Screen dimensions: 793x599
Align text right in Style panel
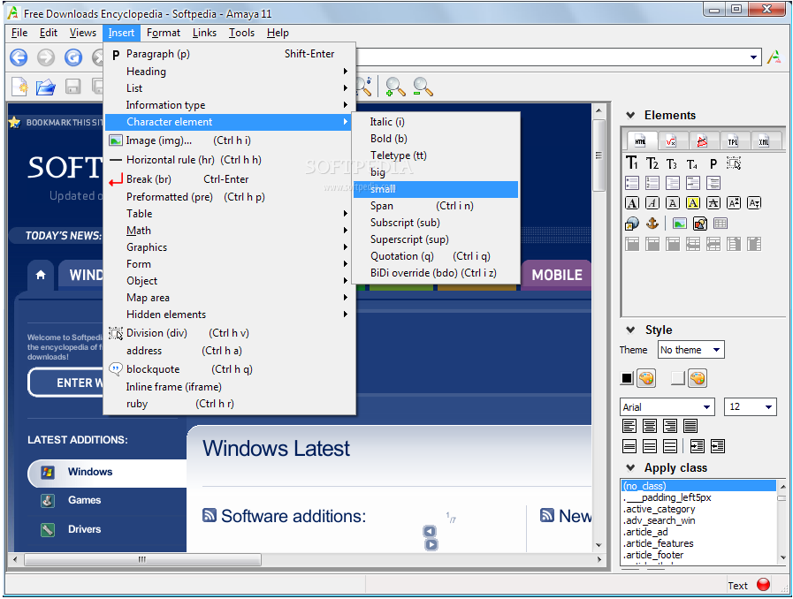pyautogui.click(x=670, y=426)
